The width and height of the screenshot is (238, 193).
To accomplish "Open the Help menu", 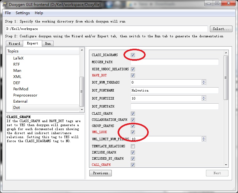I will tap(39, 13).
